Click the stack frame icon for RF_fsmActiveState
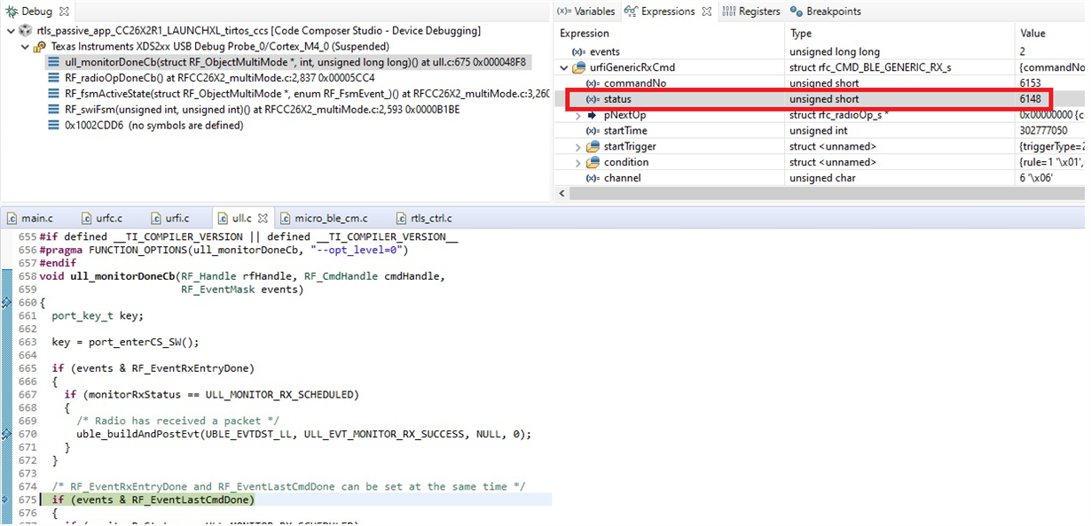 [55, 94]
